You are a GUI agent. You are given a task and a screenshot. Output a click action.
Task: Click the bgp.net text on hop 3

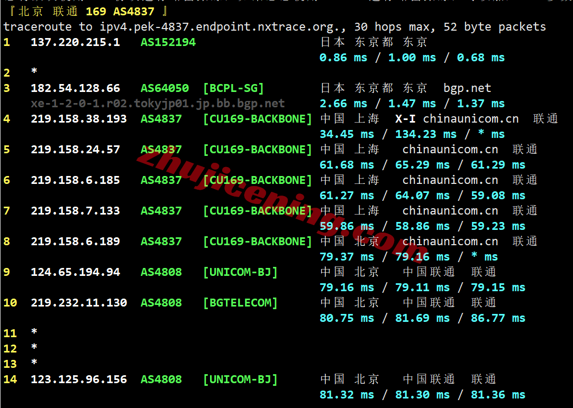[467, 88]
